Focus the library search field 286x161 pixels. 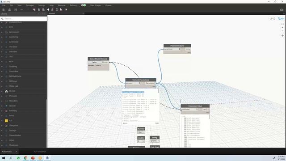tap(24, 19)
